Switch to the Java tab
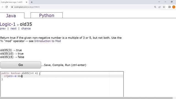The width and height of the screenshot is (176, 99). (11, 16)
